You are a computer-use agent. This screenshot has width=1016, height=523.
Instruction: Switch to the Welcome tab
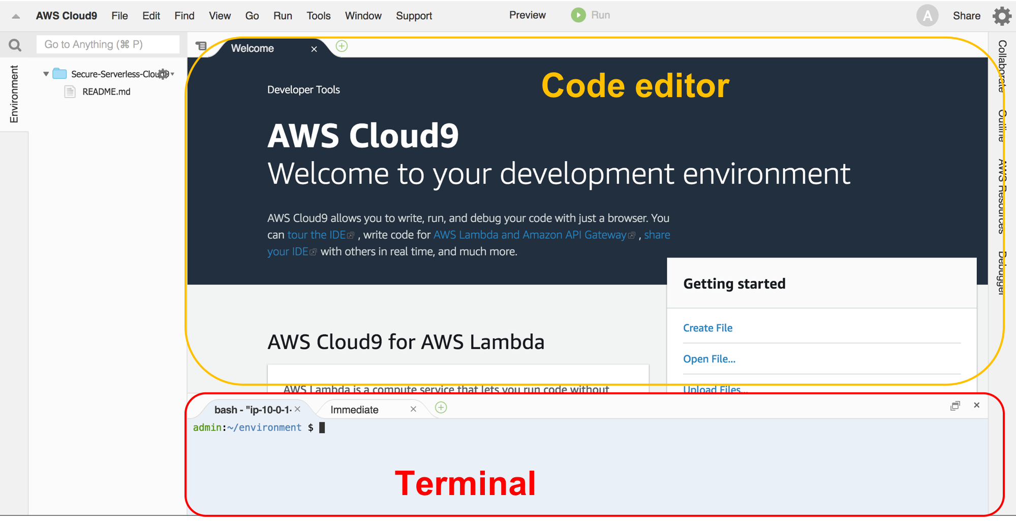(253, 48)
